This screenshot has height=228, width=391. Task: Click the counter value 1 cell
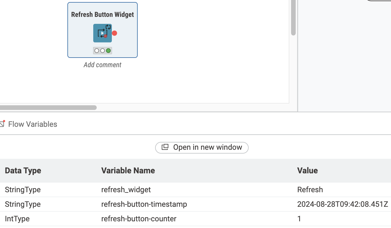click(299, 219)
